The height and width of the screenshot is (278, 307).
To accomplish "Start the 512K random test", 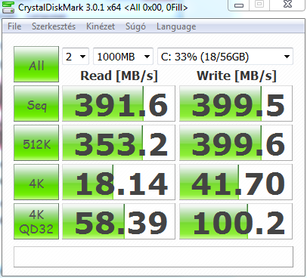I will pos(36,143).
